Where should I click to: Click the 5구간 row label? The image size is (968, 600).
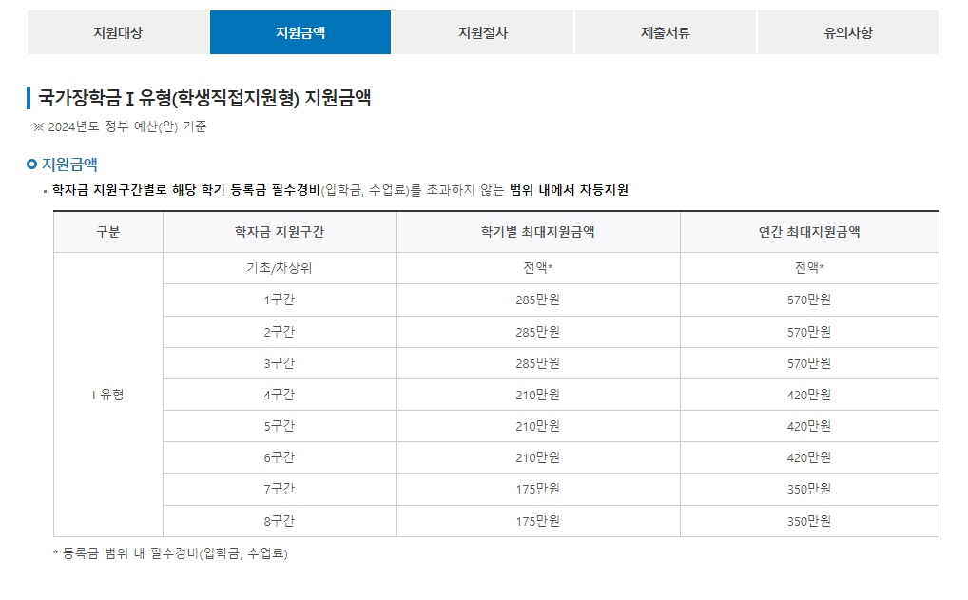tap(279, 426)
